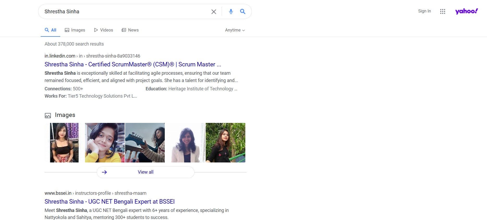Screen dimensions: 487x220
Task: Switch to the News tab
Action: click(130, 30)
